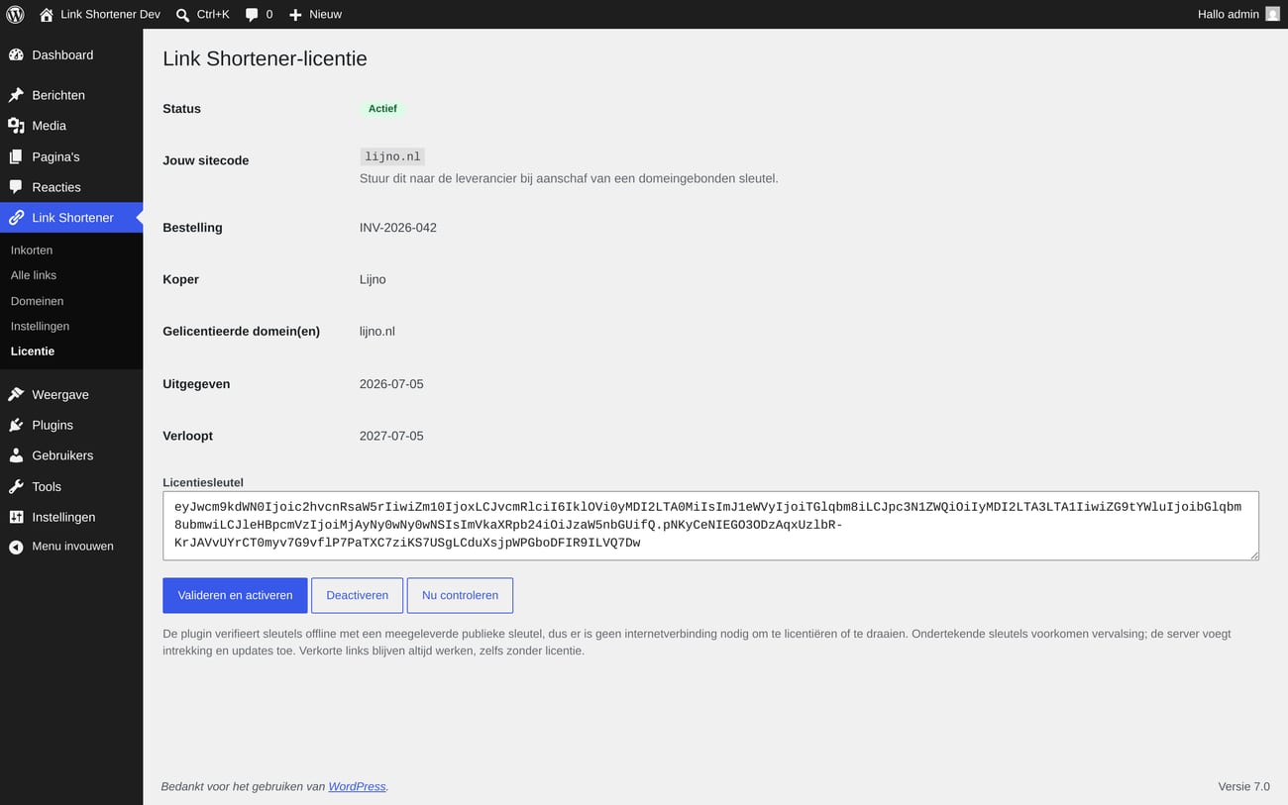Click the licensed domain value lijno.nl
The image size is (1288, 805).
click(377, 332)
